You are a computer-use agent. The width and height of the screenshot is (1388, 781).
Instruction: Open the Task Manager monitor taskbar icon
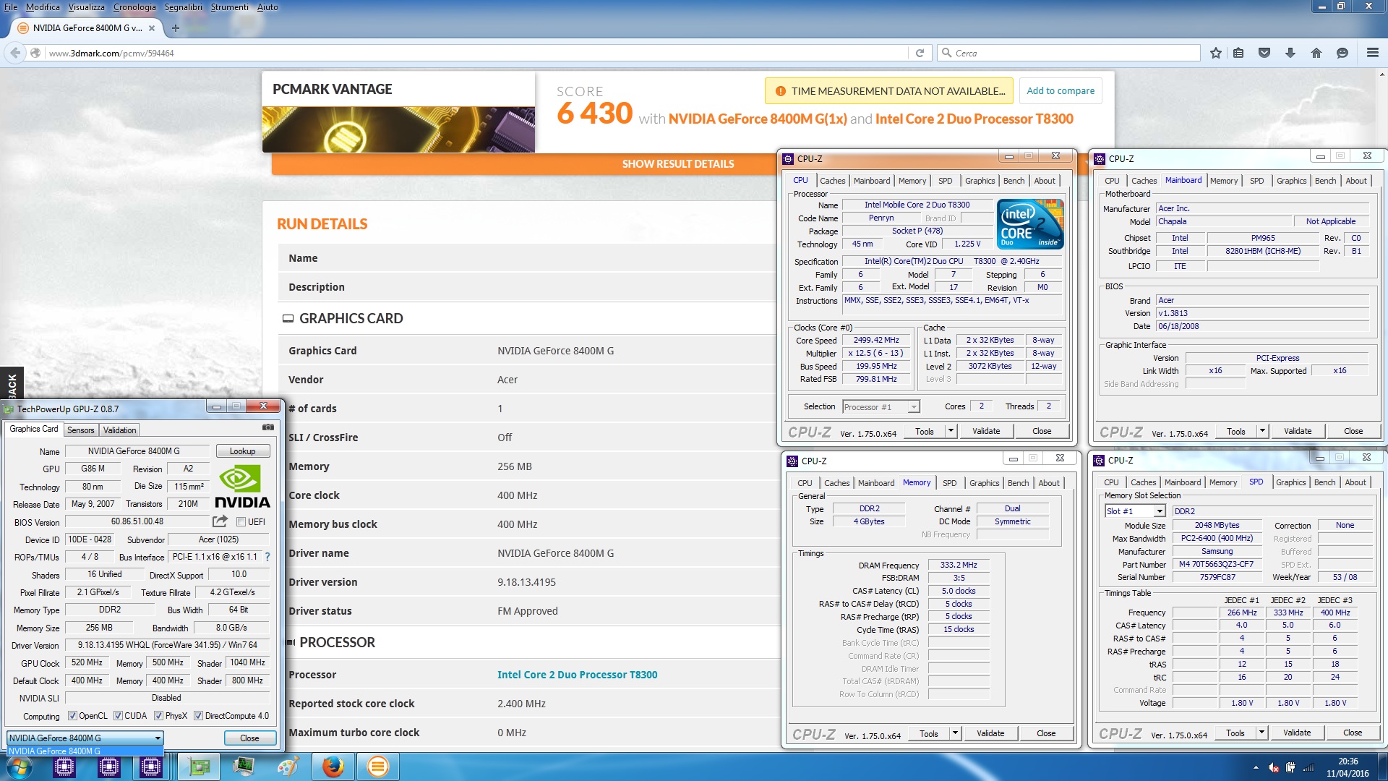point(244,767)
